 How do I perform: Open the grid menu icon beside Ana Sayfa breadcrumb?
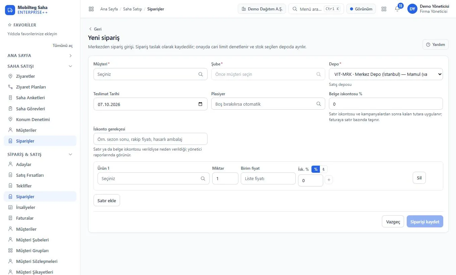tap(91, 9)
